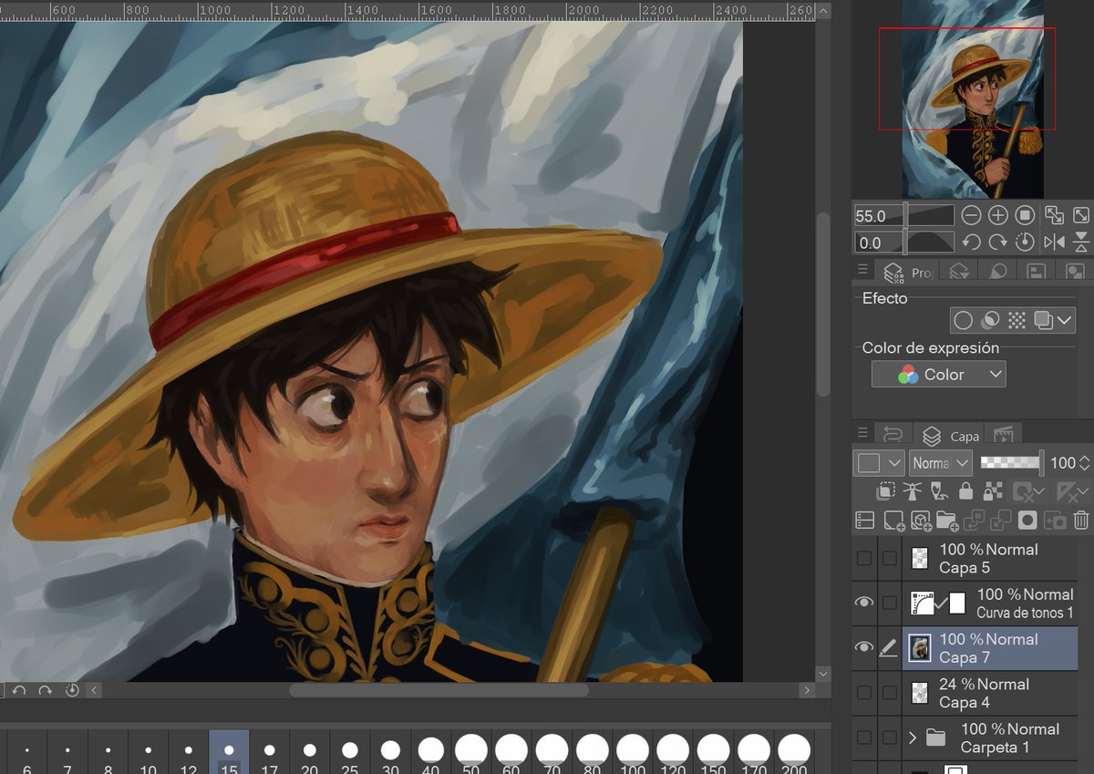This screenshot has width=1094, height=774.
Task: Delete the selected layer with trash icon
Action: [x=1081, y=521]
